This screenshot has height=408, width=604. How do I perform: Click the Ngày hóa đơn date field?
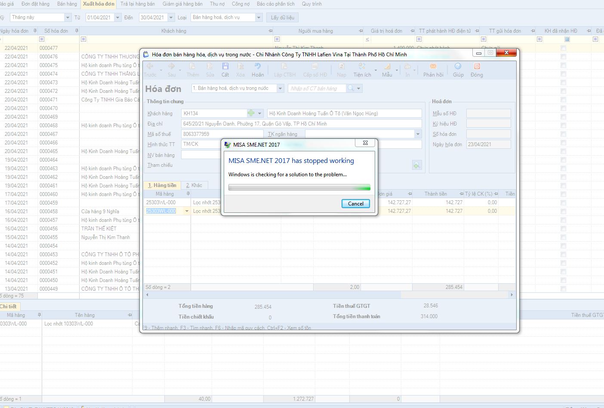click(x=488, y=144)
